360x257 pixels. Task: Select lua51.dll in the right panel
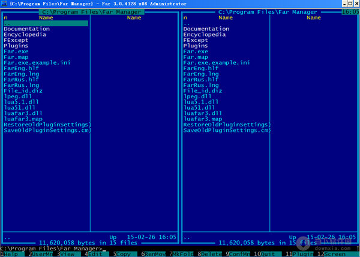(199, 107)
